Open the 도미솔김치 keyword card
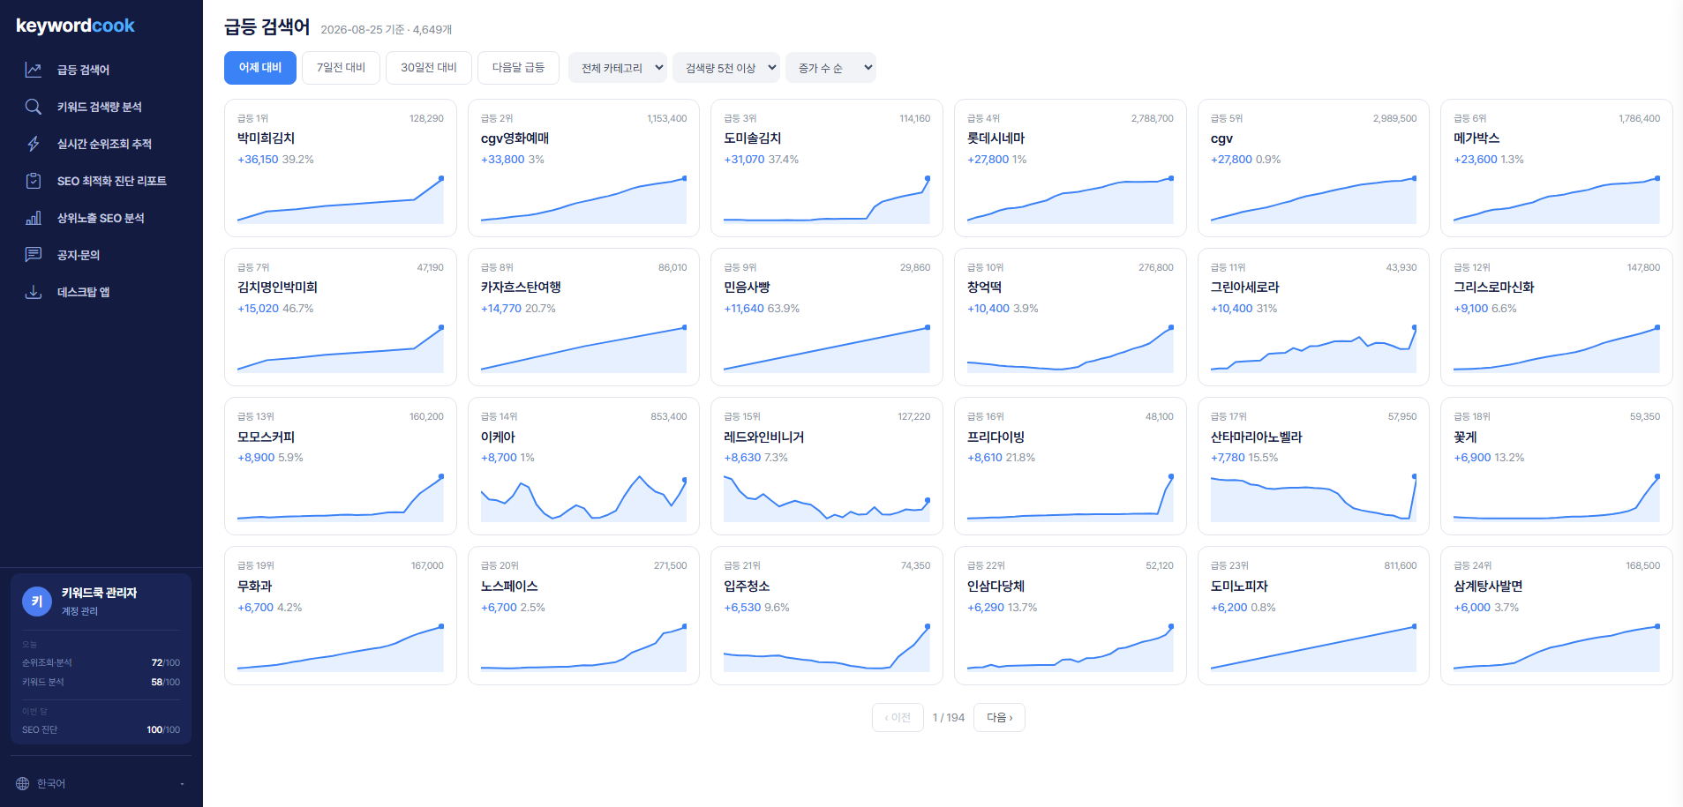The height and width of the screenshot is (807, 1683). point(827,168)
